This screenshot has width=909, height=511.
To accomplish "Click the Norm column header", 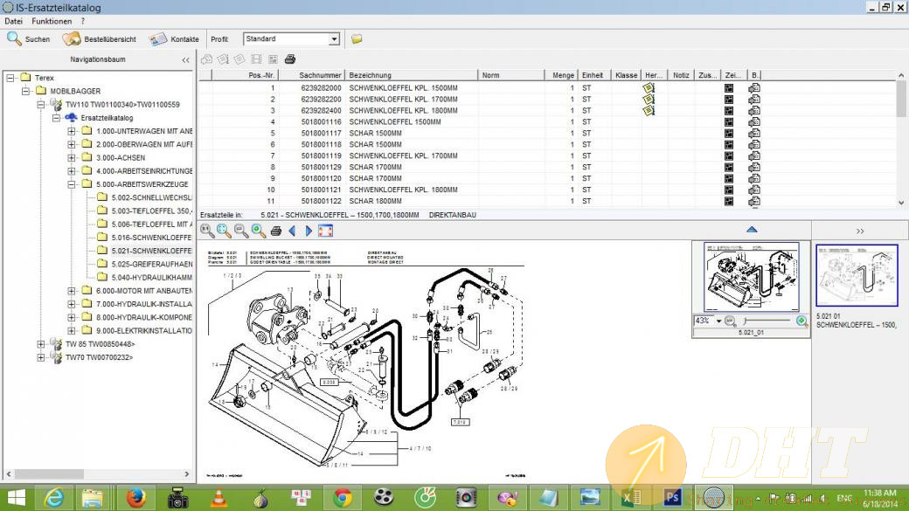I will pyautogui.click(x=511, y=75).
